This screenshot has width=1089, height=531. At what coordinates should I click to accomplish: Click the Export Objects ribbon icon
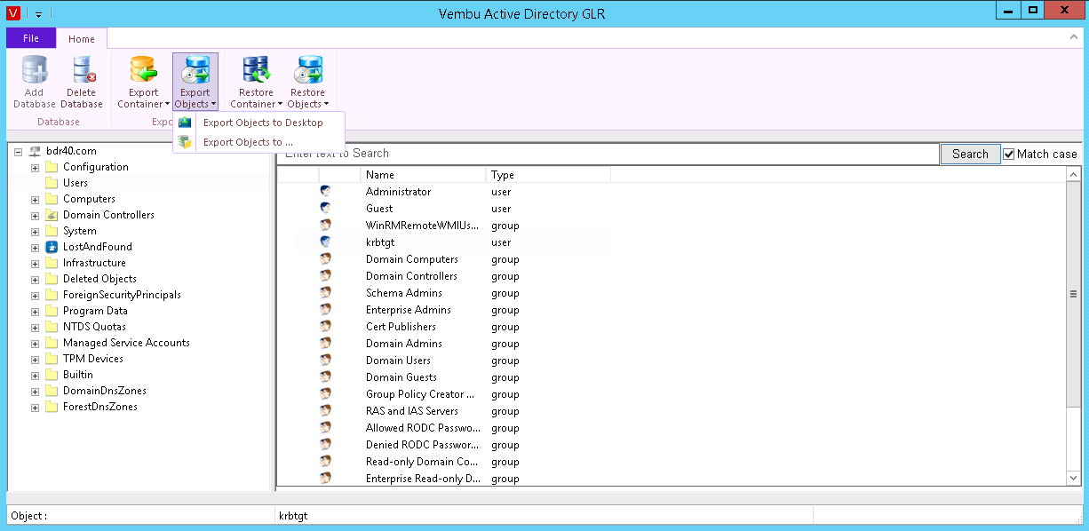[195, 70]
